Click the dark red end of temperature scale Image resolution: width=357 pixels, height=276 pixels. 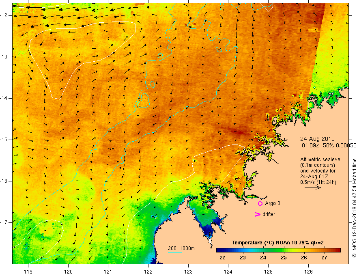point(338,250)
